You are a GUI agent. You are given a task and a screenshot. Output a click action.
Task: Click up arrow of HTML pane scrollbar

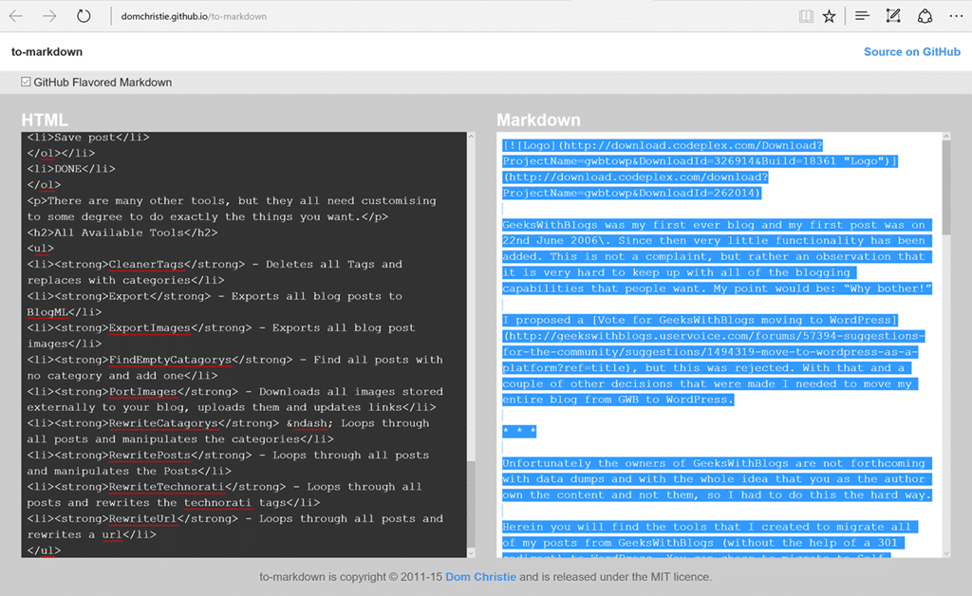pyautogui.click(x=471, y=137)
